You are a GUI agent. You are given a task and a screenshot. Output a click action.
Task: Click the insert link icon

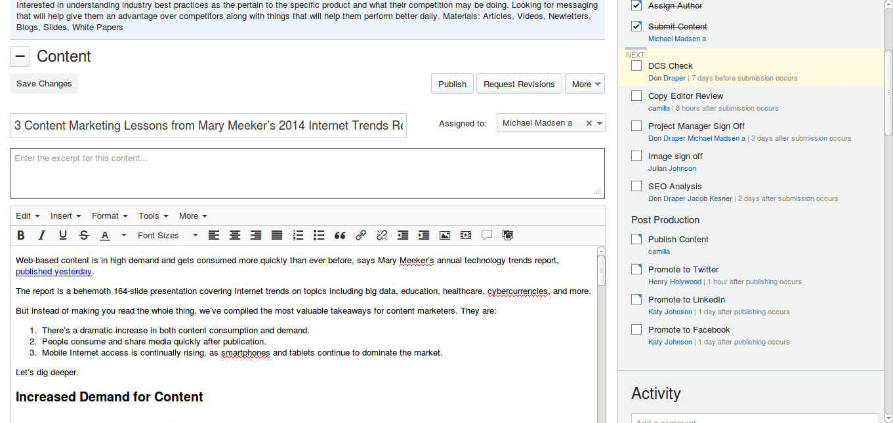point(361,235)
